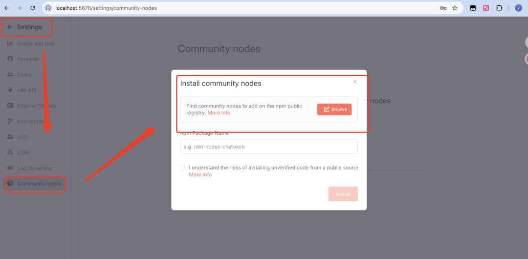Click the Personal user icon
The height and width of the screenshot is (259, 528).
click(10, 59)
